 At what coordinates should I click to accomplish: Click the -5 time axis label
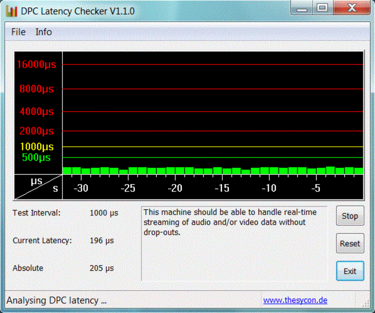(316, 188)
